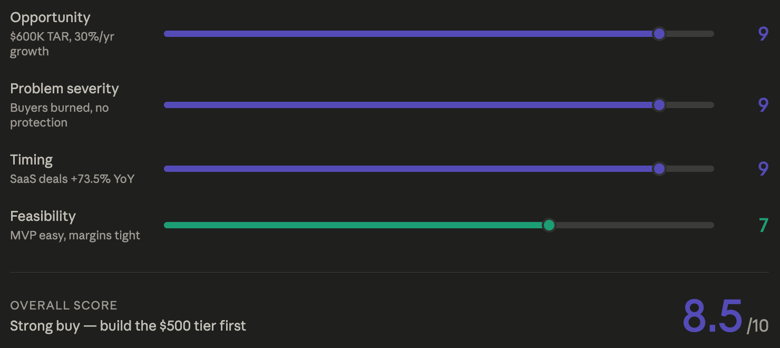Select the Problem severity label

click(64, 89)
